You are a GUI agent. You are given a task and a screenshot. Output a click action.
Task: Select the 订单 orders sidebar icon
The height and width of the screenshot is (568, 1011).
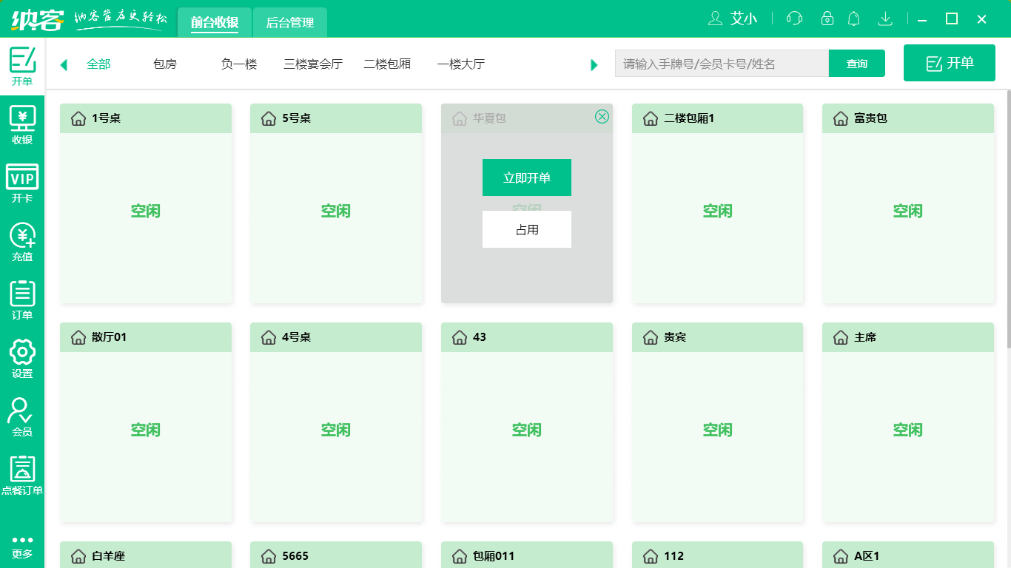tap(22, 300)
